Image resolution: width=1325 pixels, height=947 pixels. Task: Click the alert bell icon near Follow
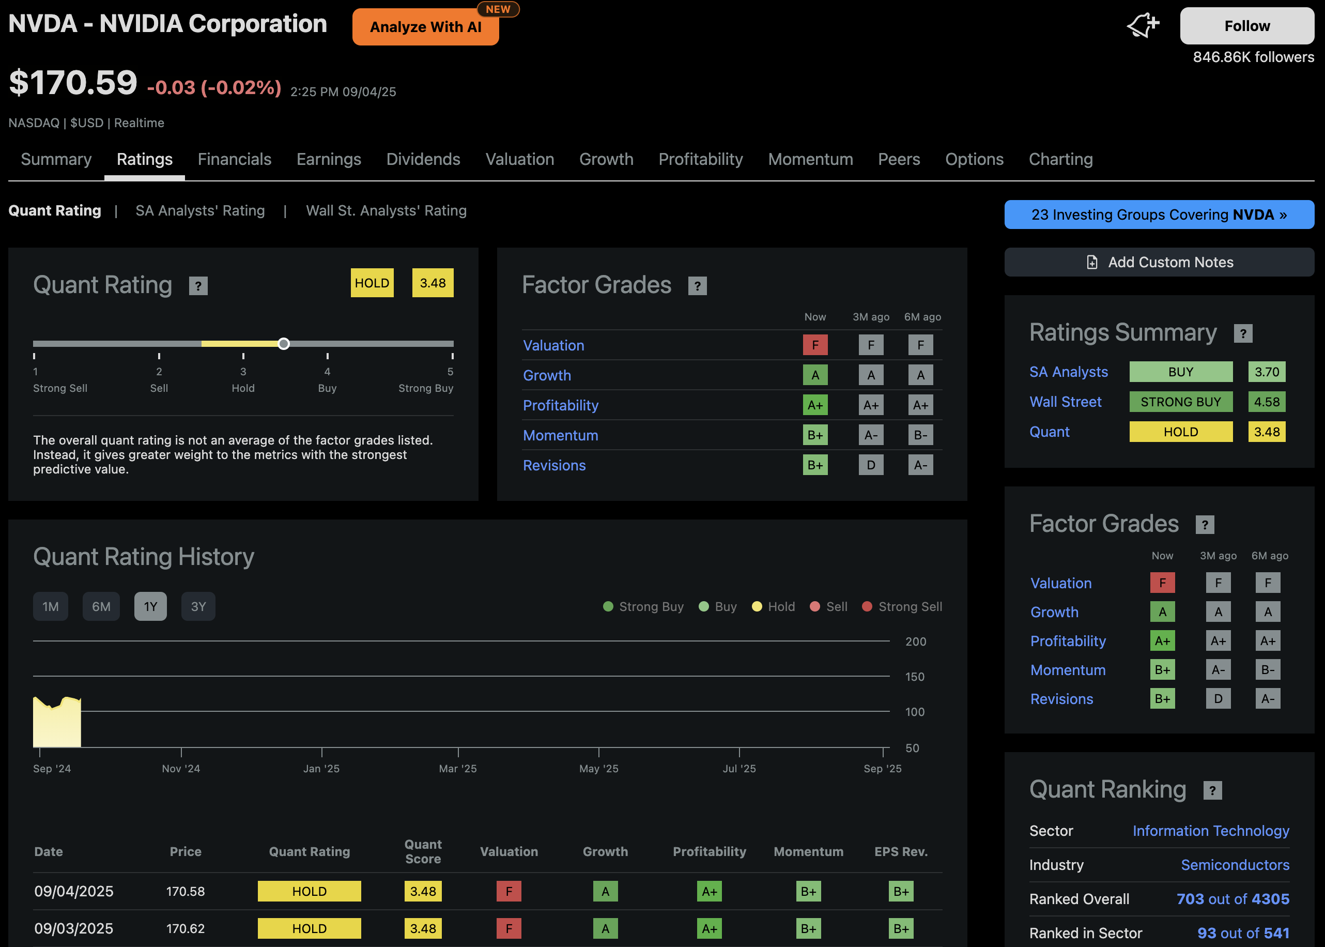tap(1143, 26)
